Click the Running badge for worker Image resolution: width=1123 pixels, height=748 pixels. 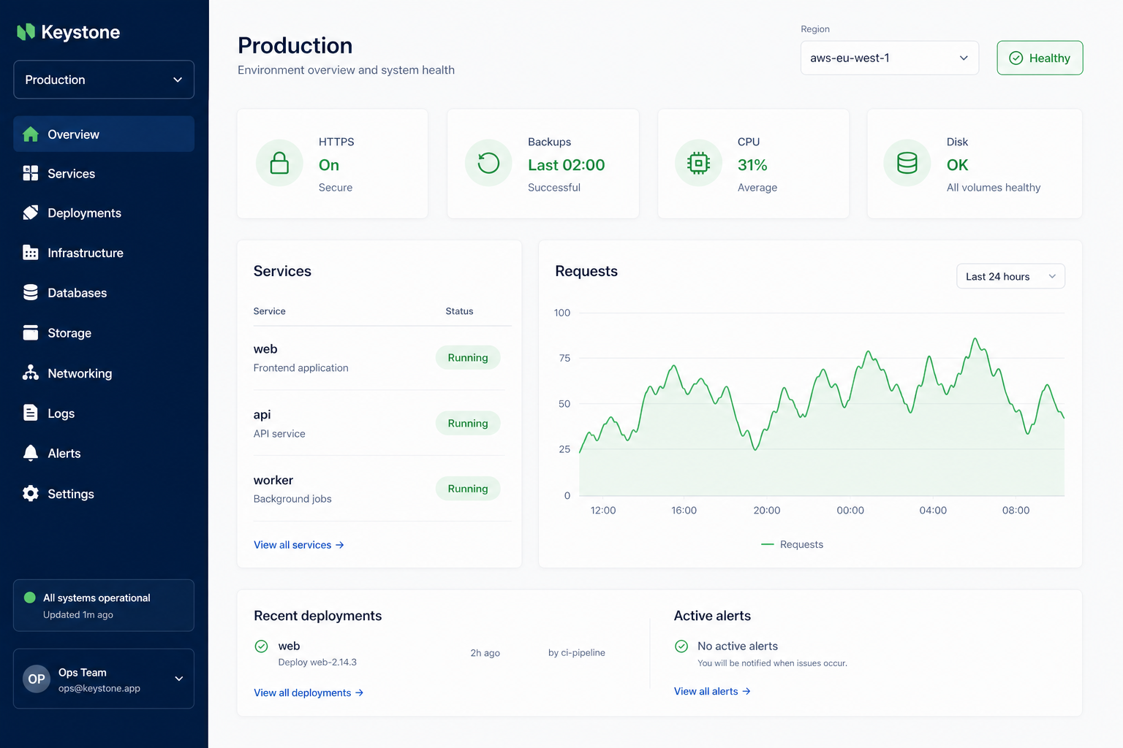(x=468, y=489)
